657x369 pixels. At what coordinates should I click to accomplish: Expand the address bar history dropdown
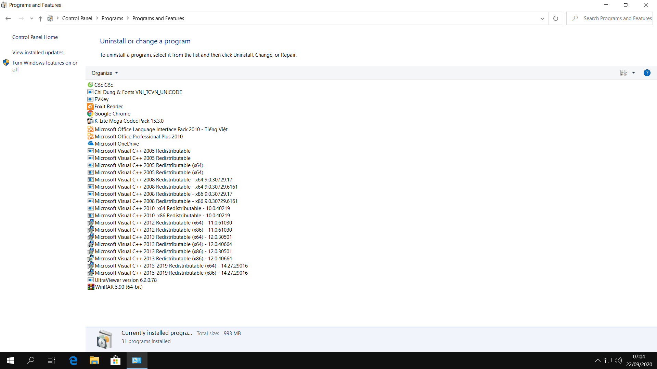[x=542, y=18]
